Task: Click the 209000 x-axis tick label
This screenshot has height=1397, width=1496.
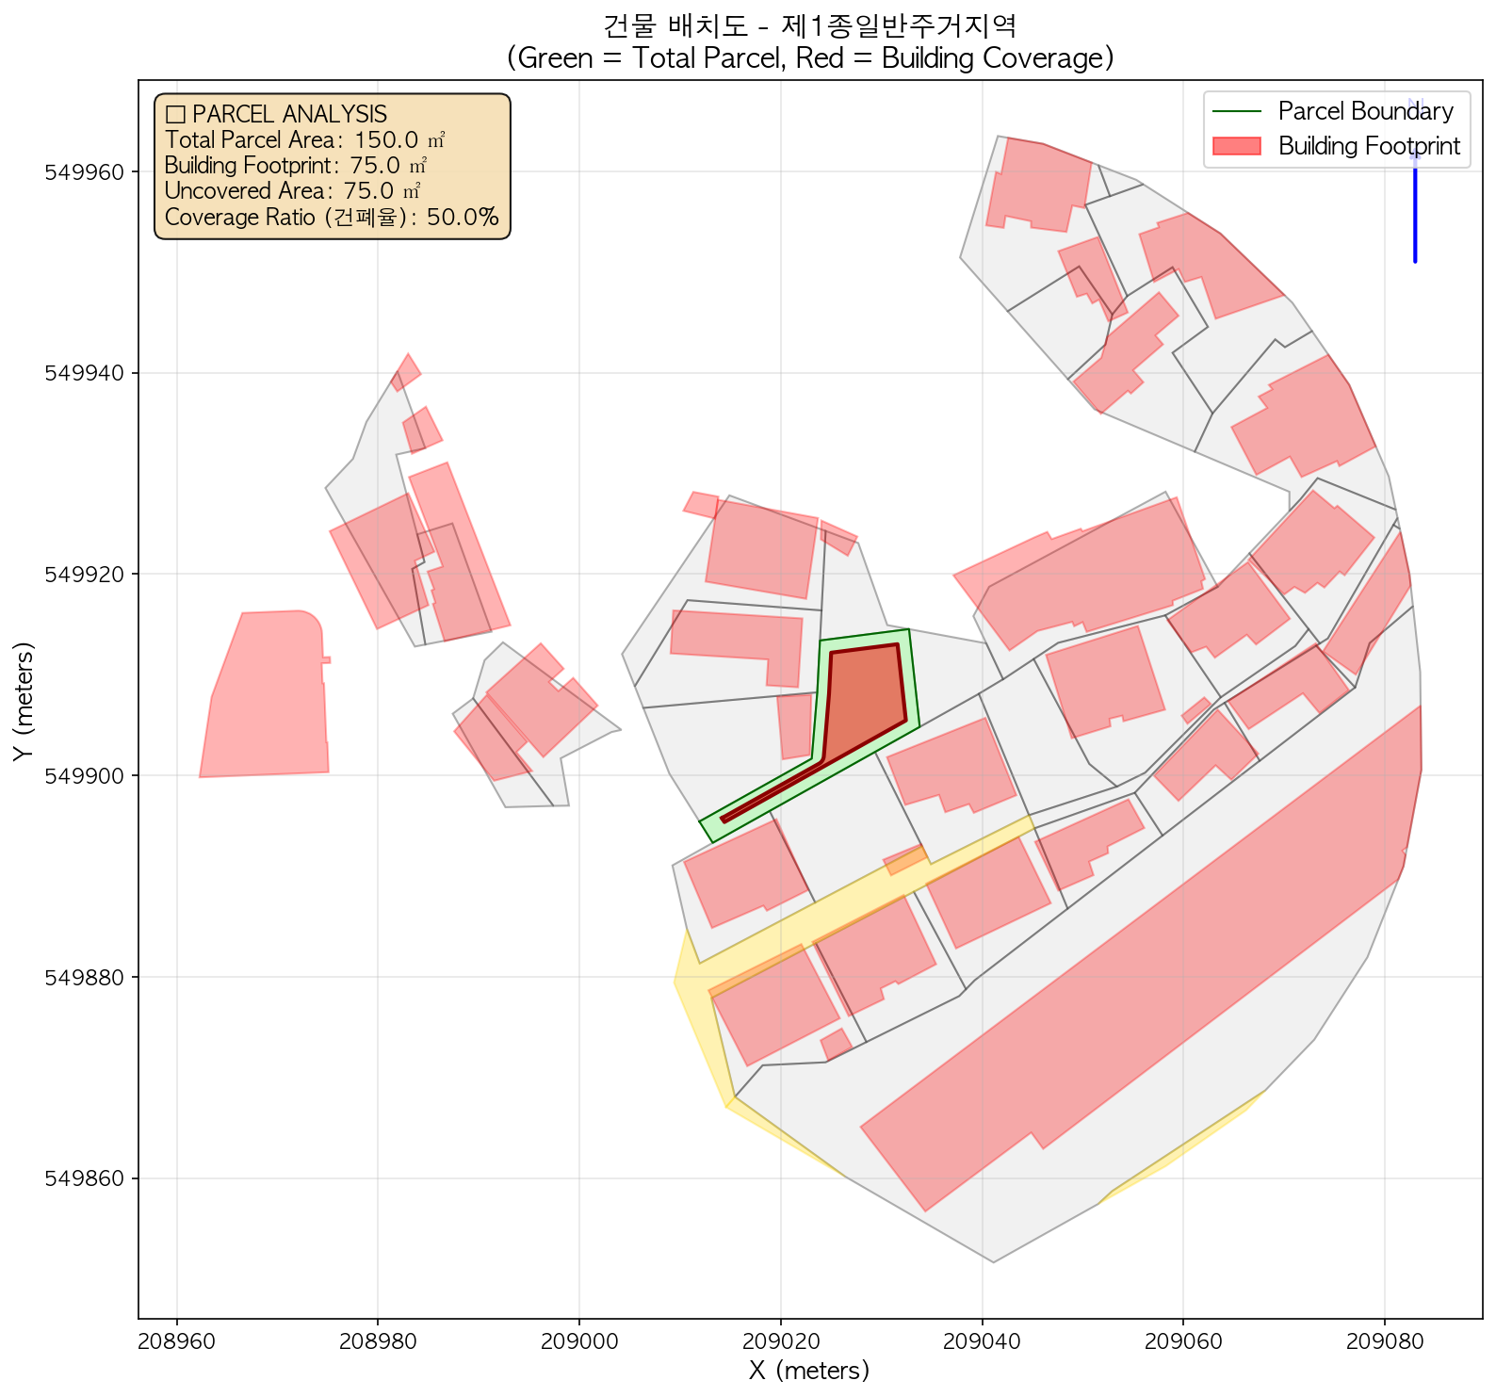Action: tap(578, 1341)
